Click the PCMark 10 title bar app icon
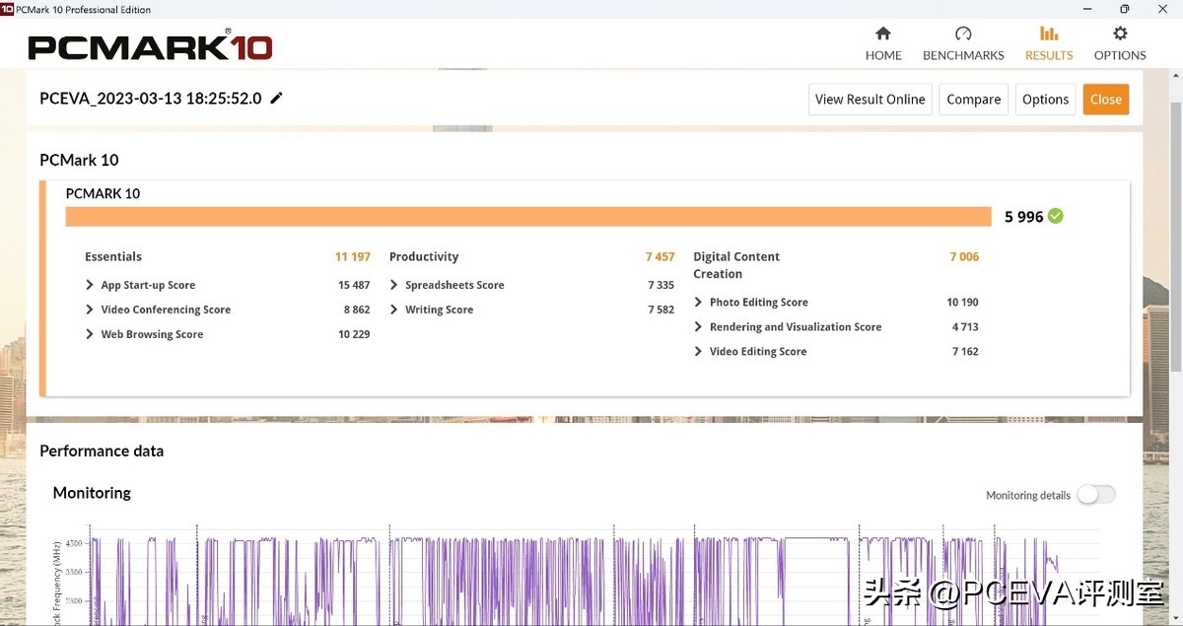The image size is (1183, 626). tap(7, 9)
